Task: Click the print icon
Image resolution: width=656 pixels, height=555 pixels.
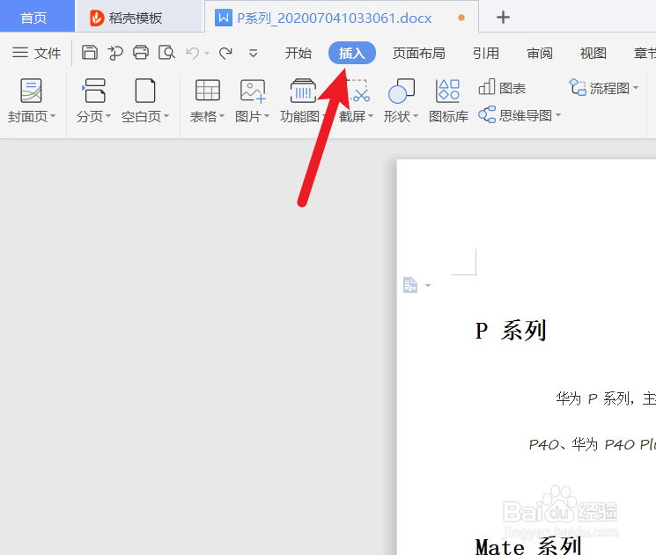Action: click(141, 53)
